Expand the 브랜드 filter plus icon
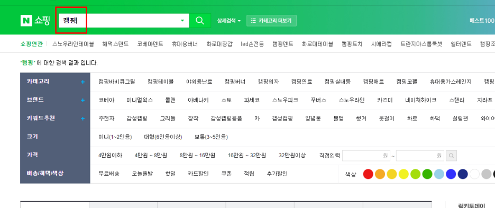Screen dimensions: 495x208 82,100
